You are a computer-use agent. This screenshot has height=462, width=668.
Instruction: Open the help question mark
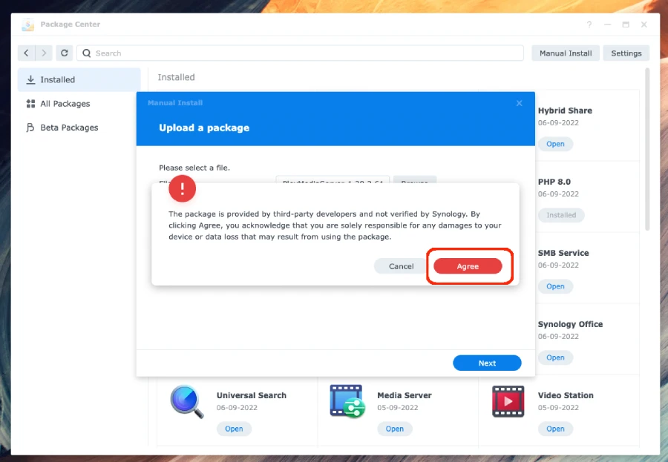coord(589,24)
